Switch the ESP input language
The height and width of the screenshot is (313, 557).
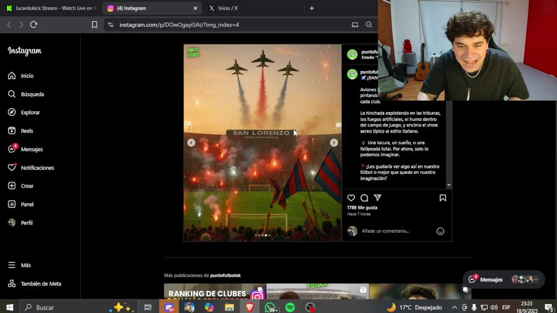coord(506,307)
